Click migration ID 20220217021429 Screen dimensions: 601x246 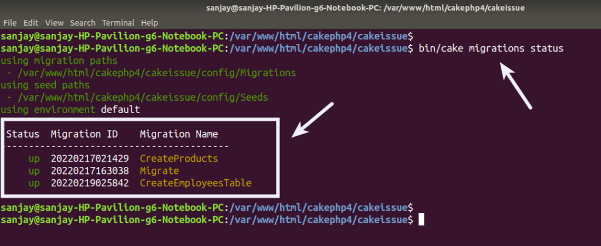click(90, 158)
